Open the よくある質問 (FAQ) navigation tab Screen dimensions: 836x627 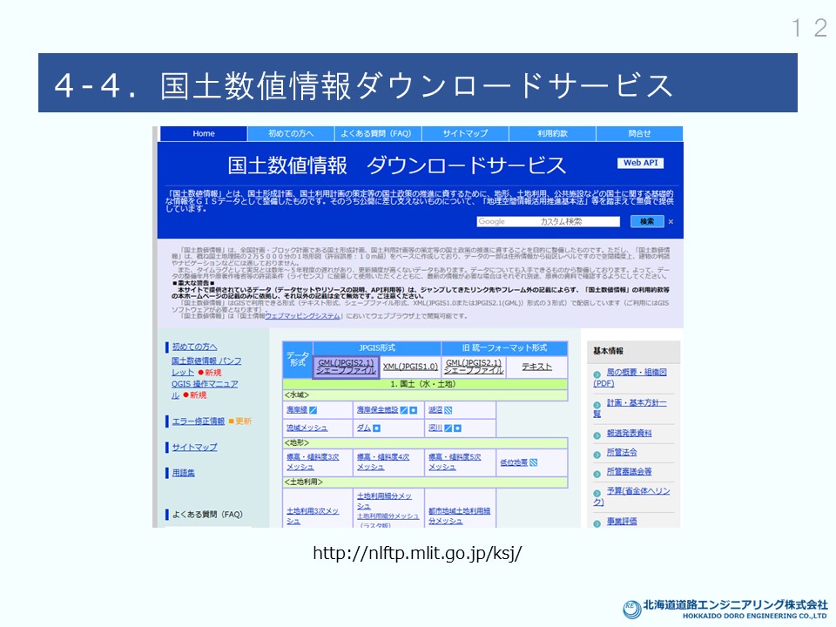(378, 133)
